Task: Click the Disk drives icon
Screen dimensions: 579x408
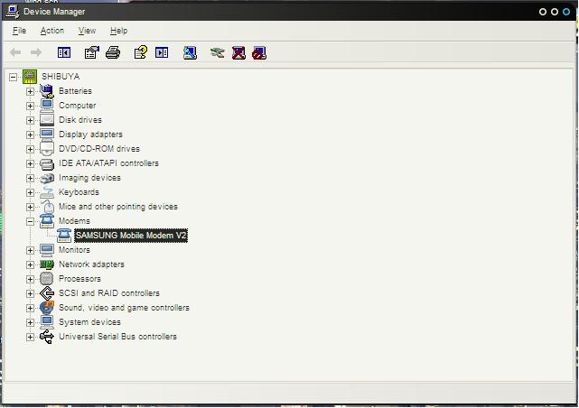Action: pos(47,120)
